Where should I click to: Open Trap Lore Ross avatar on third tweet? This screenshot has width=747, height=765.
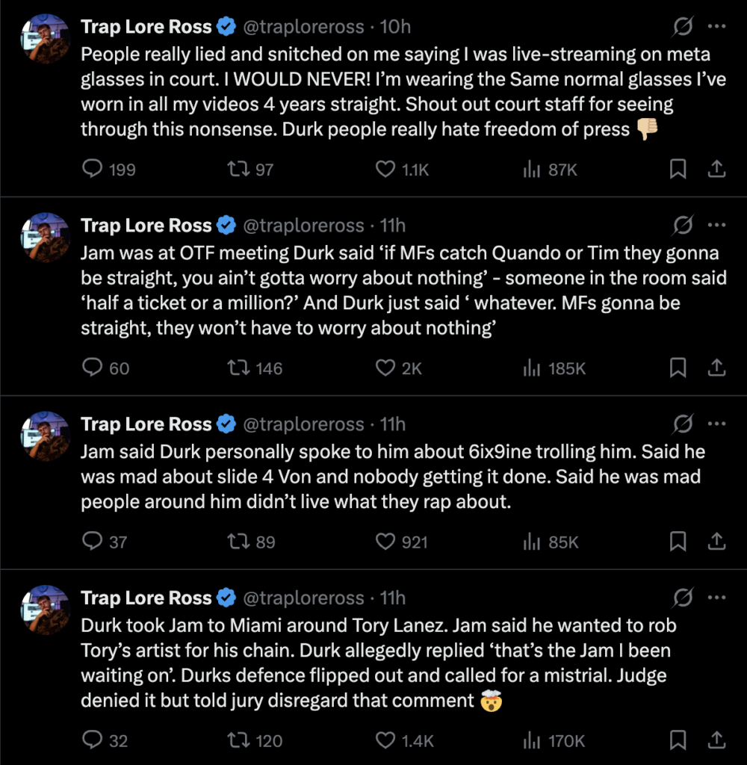tap(46, 436)
